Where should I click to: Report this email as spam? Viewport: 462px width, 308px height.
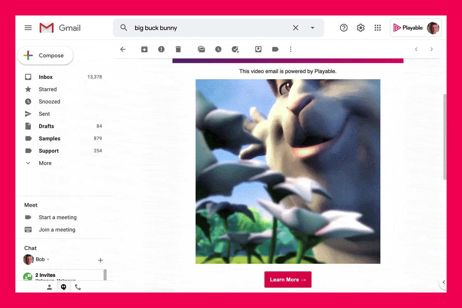[x=161, y=49]
